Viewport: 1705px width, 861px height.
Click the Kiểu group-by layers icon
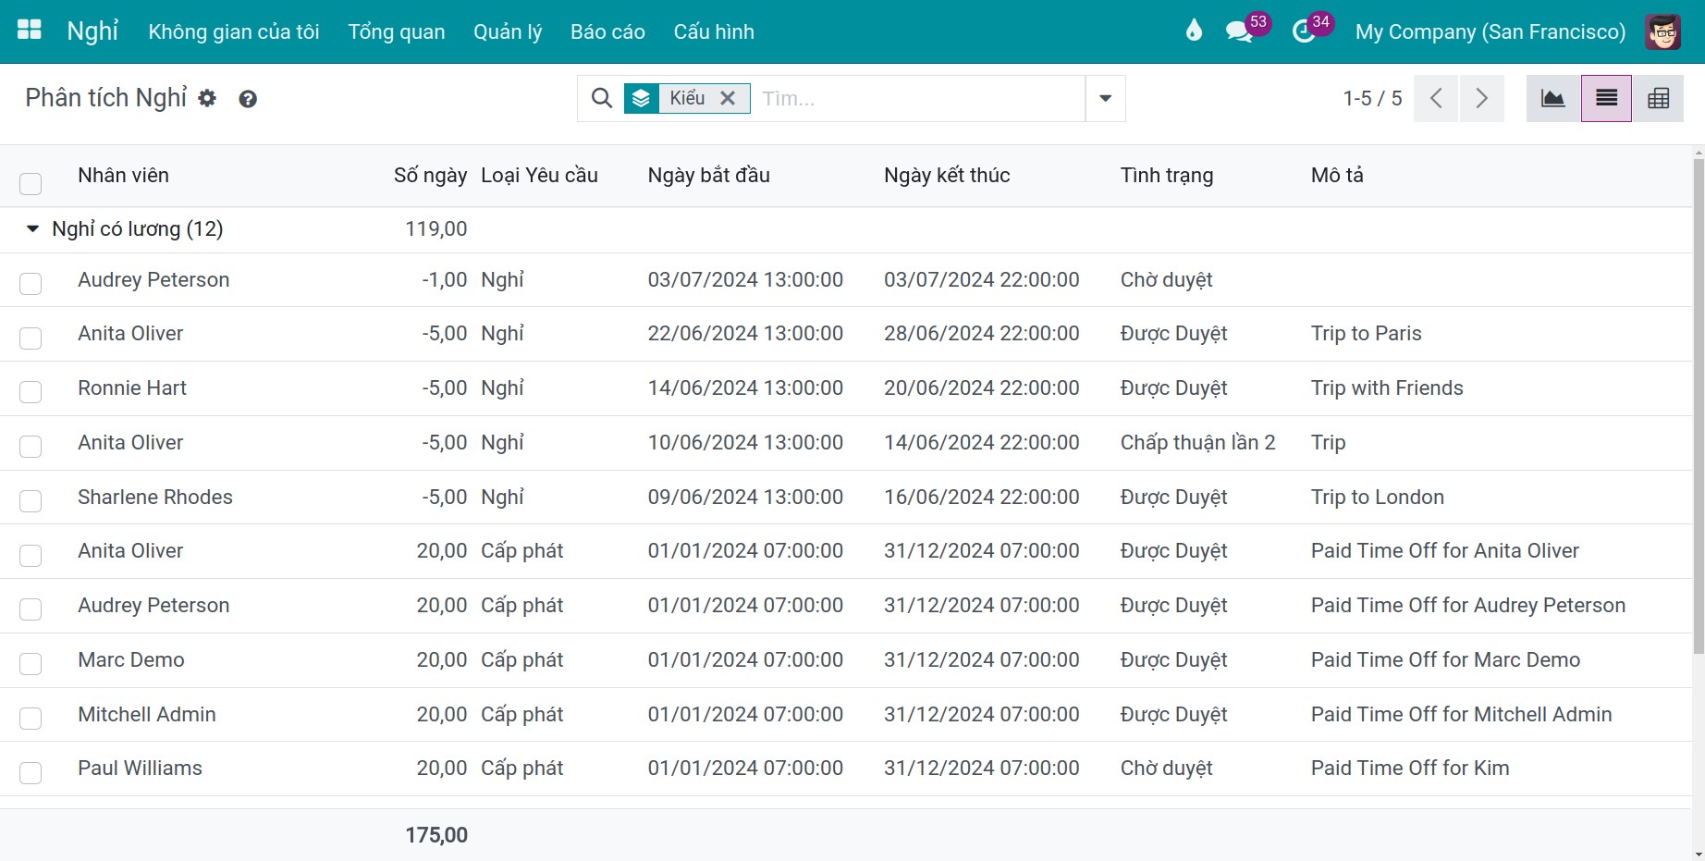(641, 98)
